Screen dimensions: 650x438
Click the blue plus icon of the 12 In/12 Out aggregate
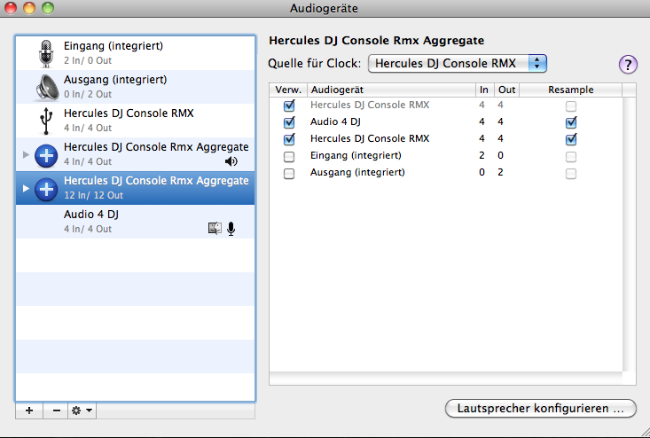pos(46,190)
